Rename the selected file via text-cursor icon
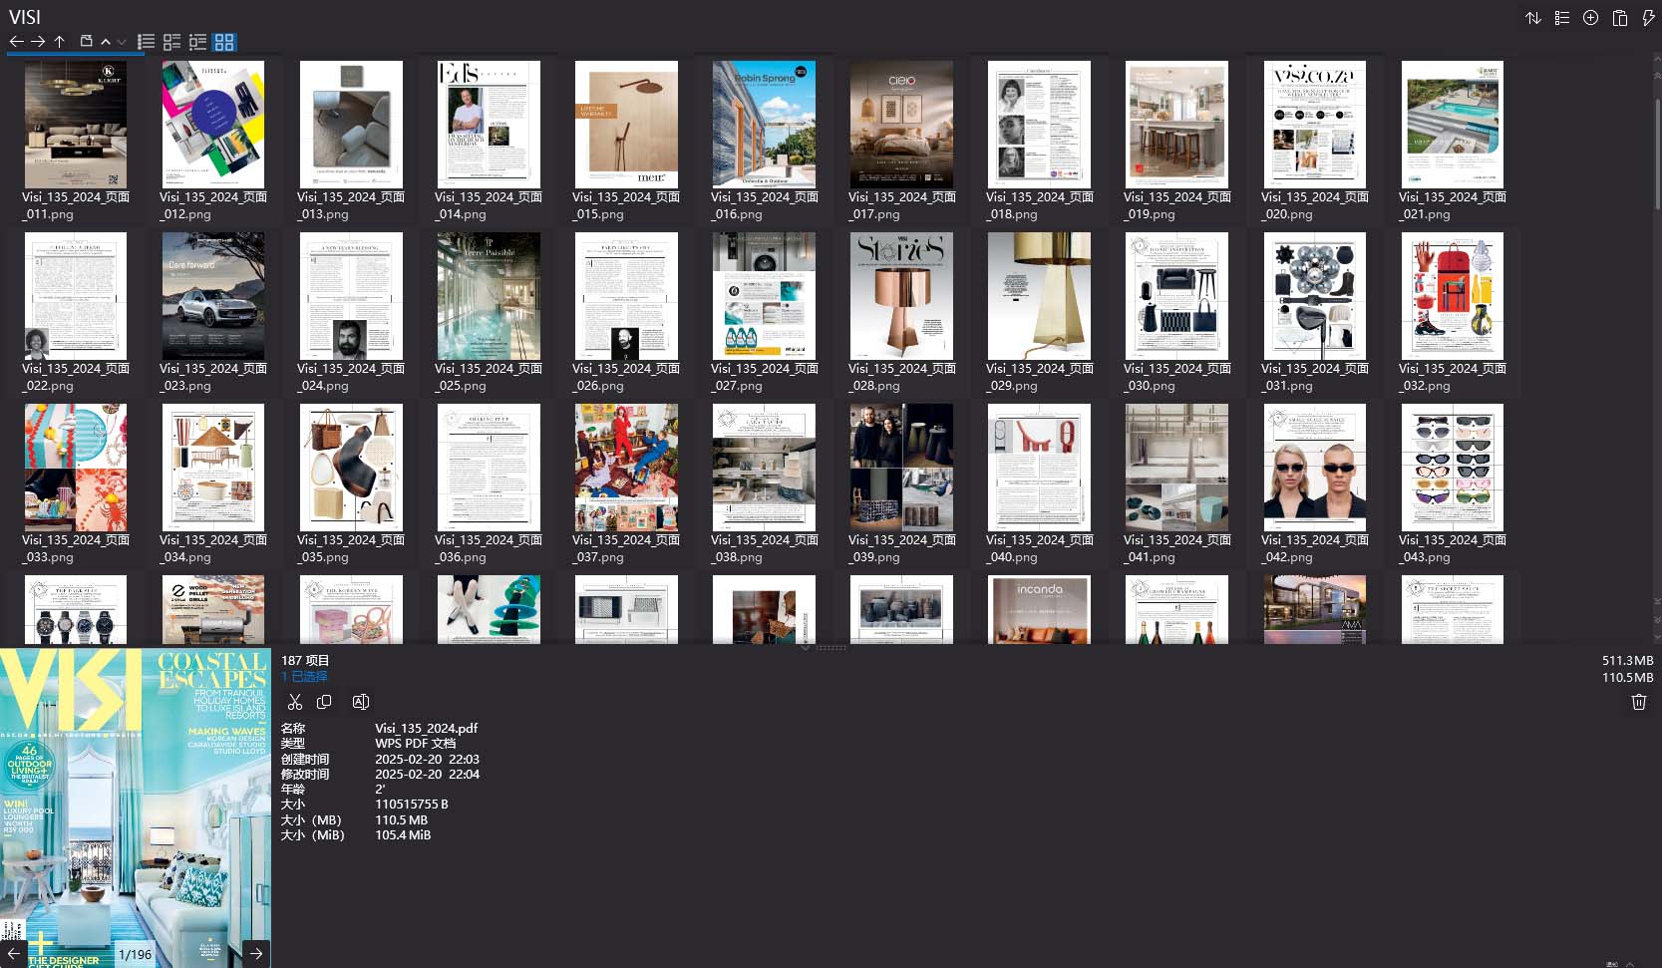Image resolution: width=1662 pixels, height=968 pixels. (361, 702)
